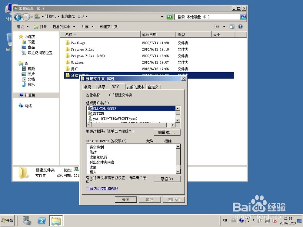Switch to the 共享 tab in Properties
The height and width of the screenshot is (227, 303).
102,87
